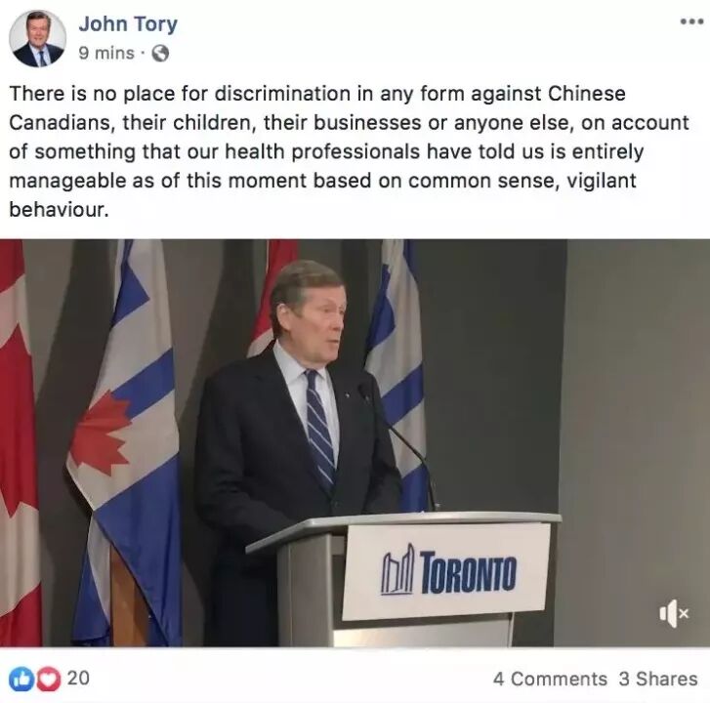The width and height of the screenshot is (710, 703).
Task: Open the 3 Shares list
Action: 658,679
